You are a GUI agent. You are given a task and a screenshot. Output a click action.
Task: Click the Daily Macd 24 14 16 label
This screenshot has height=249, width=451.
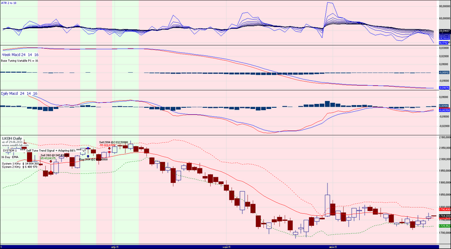point(20,93)
